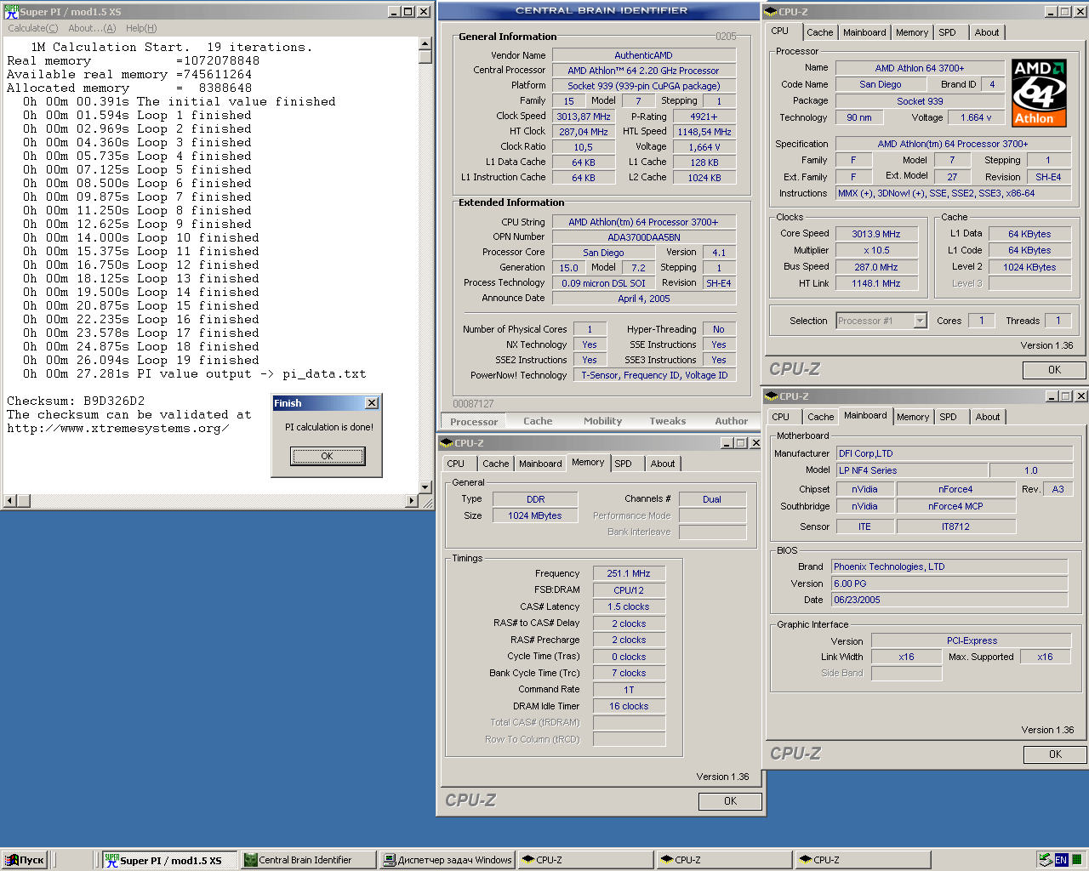Click the Core Speed value 3013.9 MHz
The height and width of the screenshot is (871, 1089).
click(876, 234)
